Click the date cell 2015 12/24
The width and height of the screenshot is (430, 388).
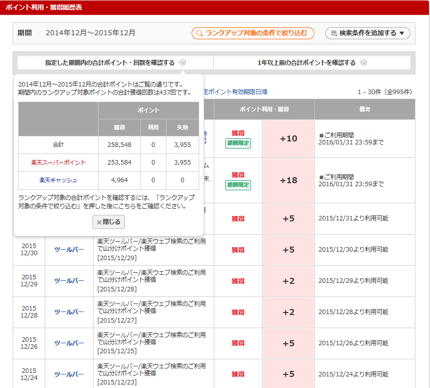pyautogui.click(x=29, y=374)
